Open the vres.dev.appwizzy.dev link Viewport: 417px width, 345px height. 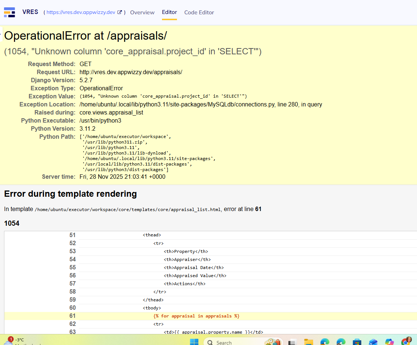click(x=81, y=12)
